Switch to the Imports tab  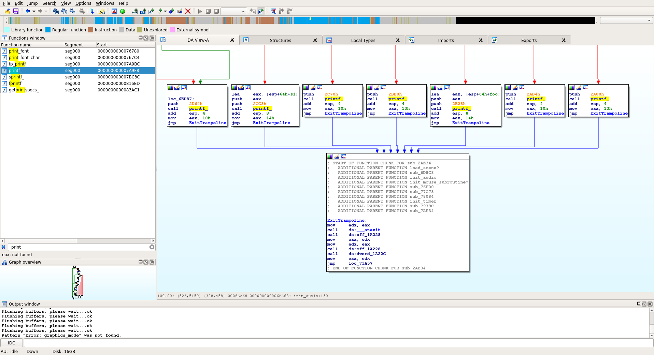pos(446,40)
